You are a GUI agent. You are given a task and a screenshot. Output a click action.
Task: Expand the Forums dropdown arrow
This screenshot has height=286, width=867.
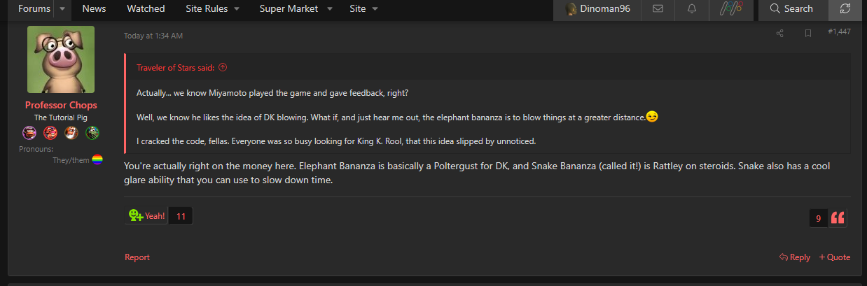62,9
